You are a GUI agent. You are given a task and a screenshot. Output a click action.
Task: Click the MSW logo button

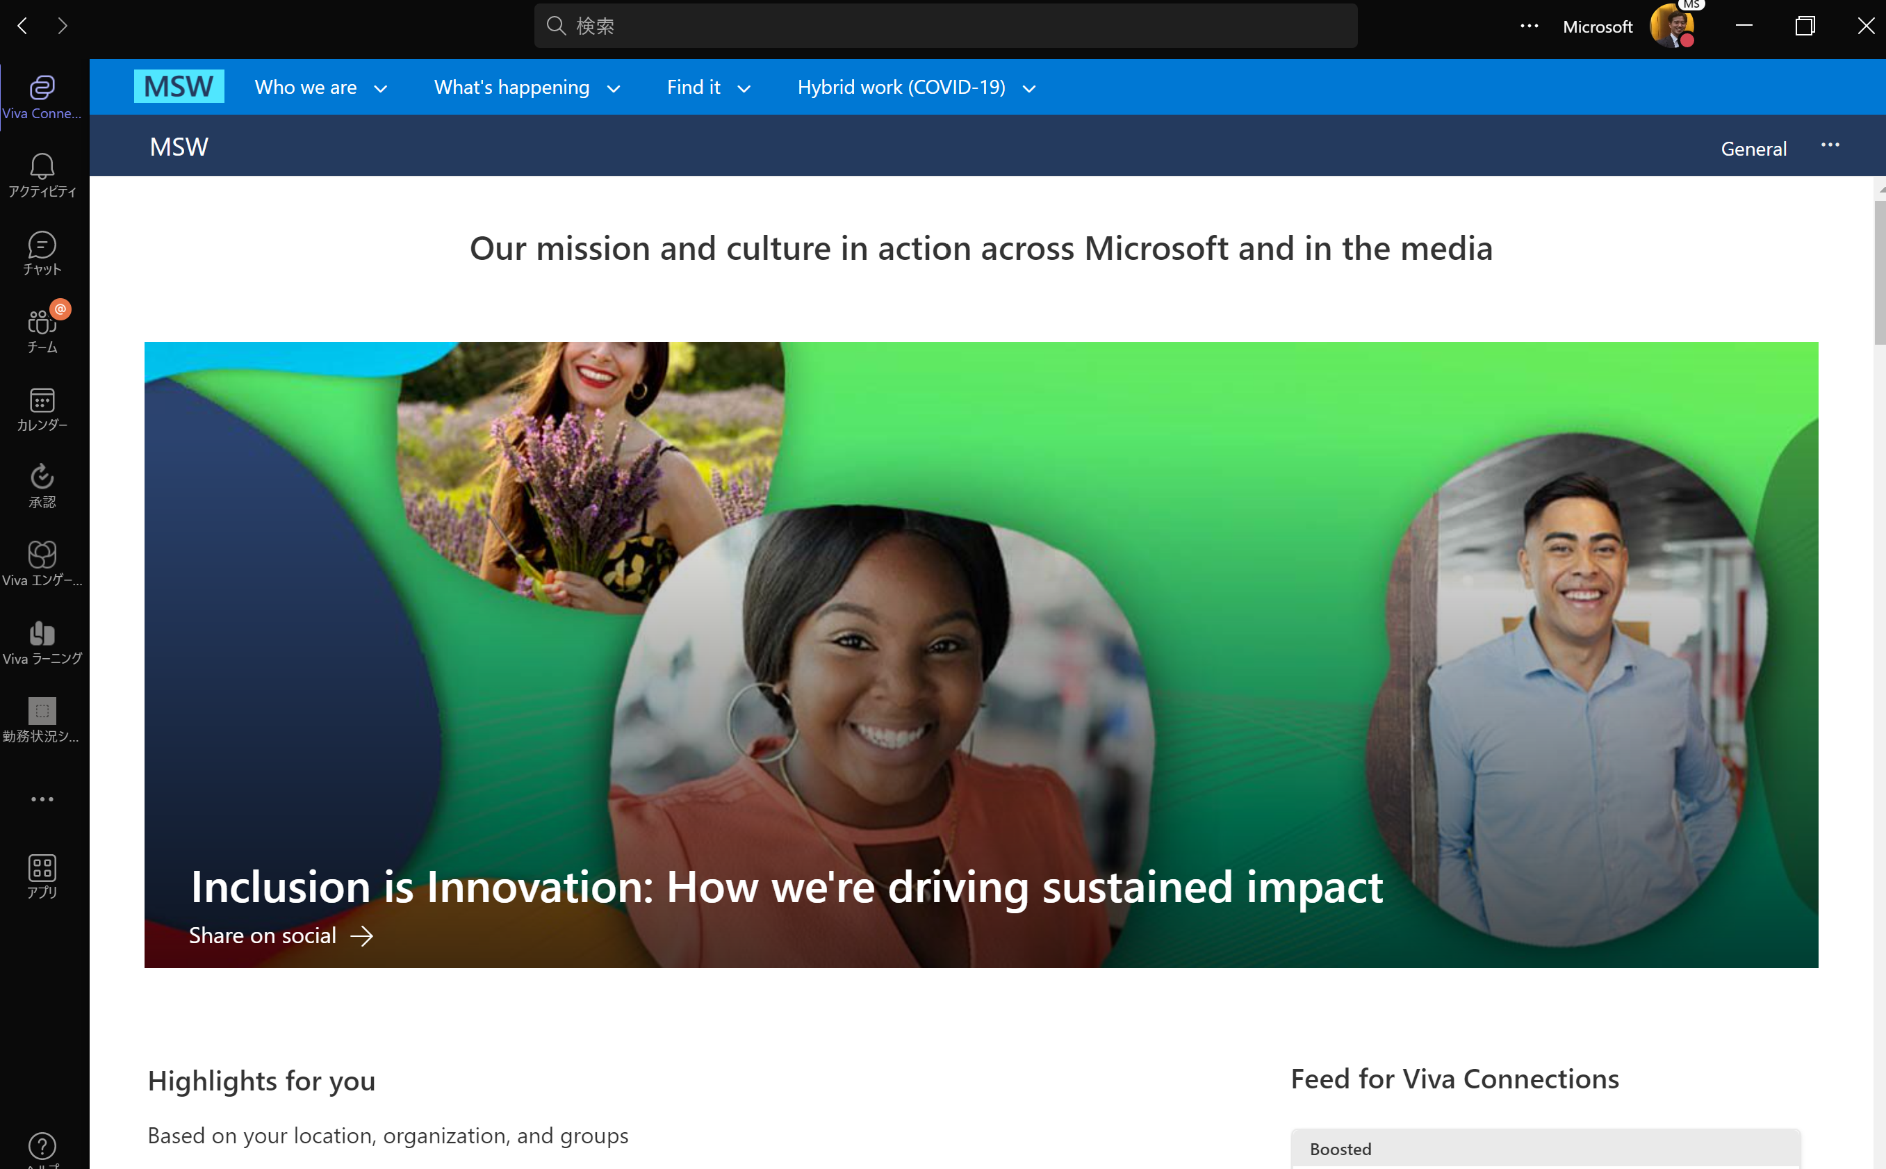coord(179,85)
